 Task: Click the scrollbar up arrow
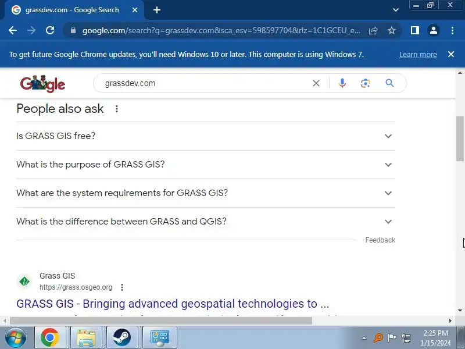(460, 73)
